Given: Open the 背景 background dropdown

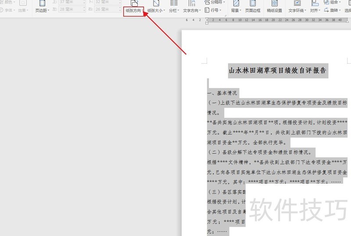Looking at the screenshot, I should [x=236, y=11].
